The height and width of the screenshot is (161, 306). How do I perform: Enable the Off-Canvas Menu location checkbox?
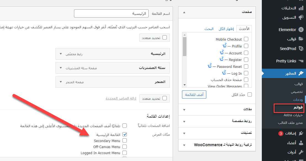125,147
